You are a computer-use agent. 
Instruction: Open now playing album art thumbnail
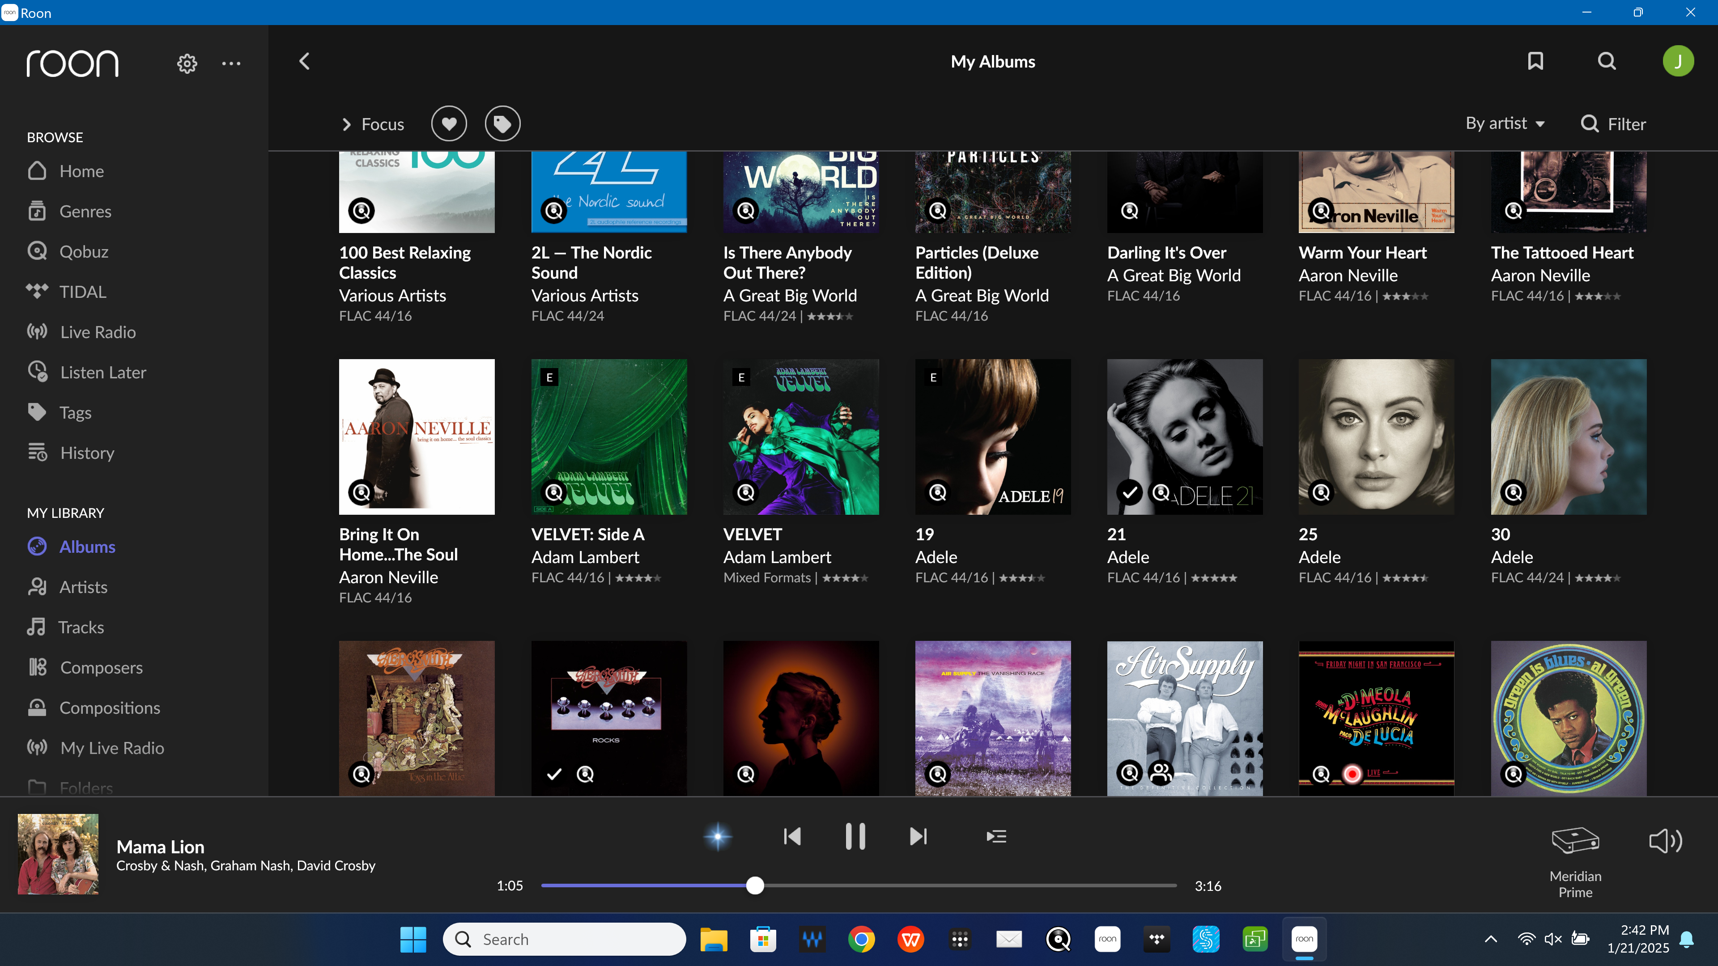[58, 854]
